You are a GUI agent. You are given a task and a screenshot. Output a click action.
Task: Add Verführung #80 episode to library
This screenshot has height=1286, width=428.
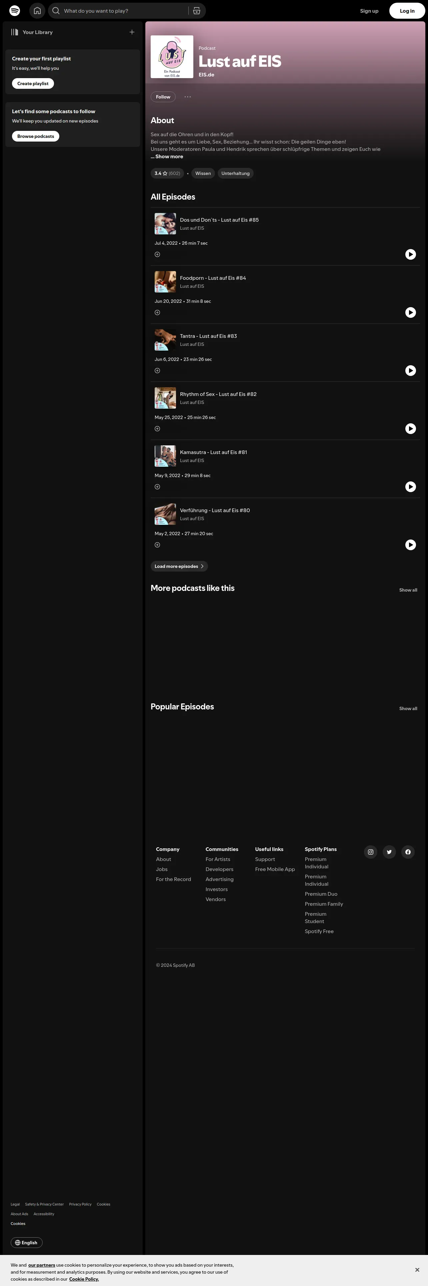coord(157,545)
